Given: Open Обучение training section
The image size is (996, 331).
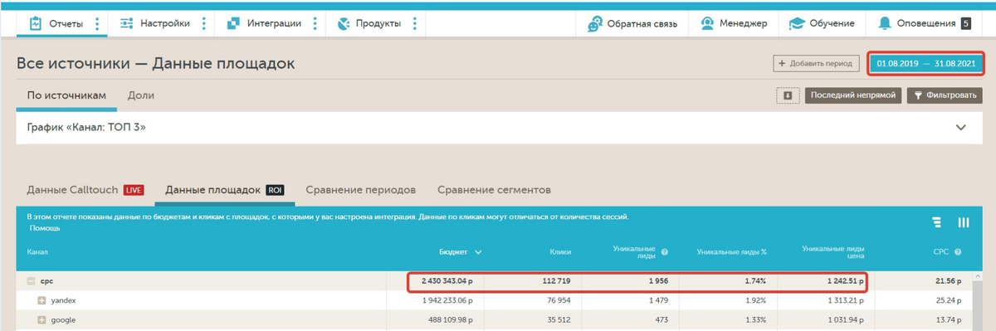Looking at the screenshot, I should tap(821, 23).
